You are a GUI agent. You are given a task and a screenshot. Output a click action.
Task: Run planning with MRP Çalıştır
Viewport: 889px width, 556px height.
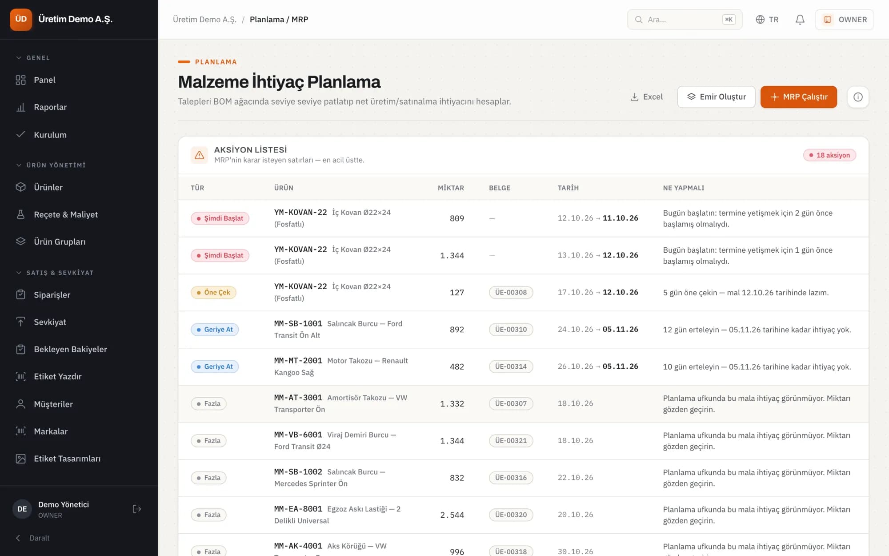[x=798, y=97]
